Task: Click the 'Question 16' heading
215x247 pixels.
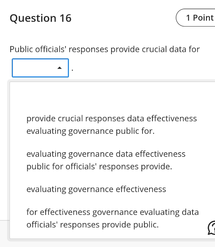Action: point(40,18)
